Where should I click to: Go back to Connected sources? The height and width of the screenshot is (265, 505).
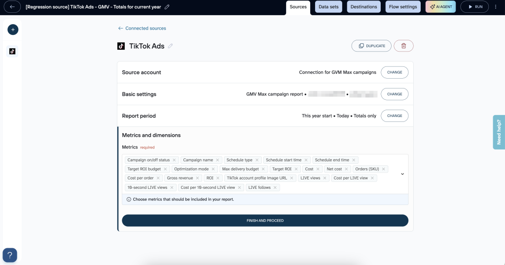point(142,29)
